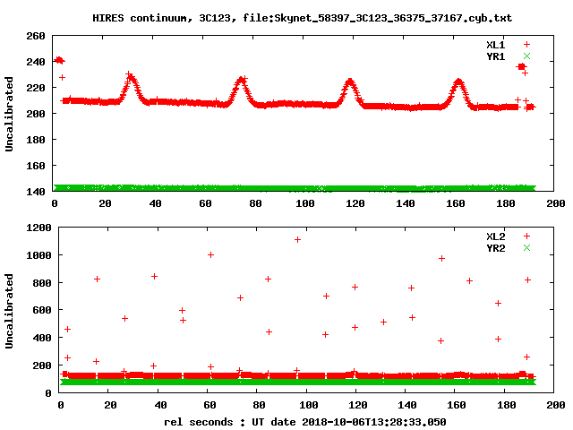Click the XL2 outlier point at value 1000
573x430 pixels.
(210, 254)
